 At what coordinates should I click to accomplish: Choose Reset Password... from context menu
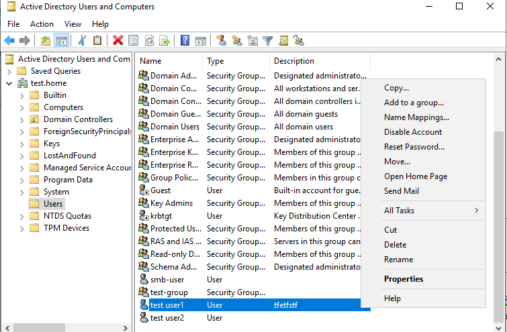(x=414, y=147)
